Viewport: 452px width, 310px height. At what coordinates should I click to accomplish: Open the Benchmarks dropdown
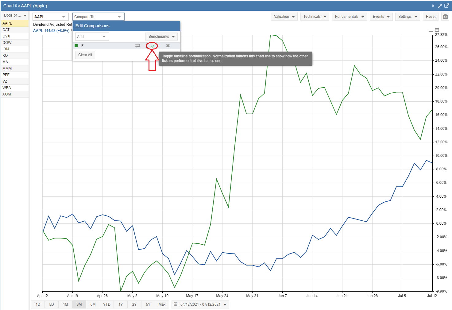pyautogui.click(x=161, y=37)
